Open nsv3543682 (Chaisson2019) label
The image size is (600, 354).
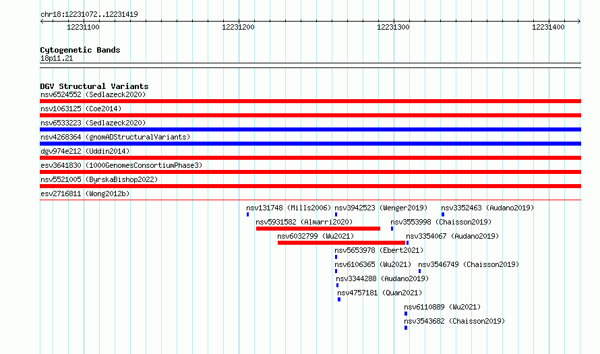tap(454, 321)
